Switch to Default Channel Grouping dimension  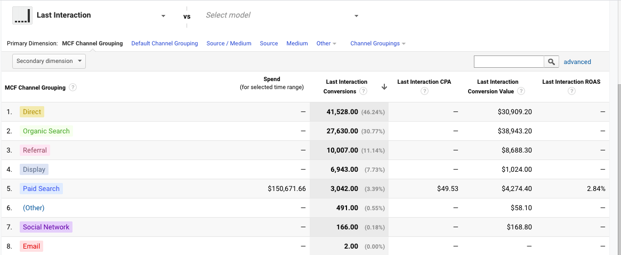[164, 44]
